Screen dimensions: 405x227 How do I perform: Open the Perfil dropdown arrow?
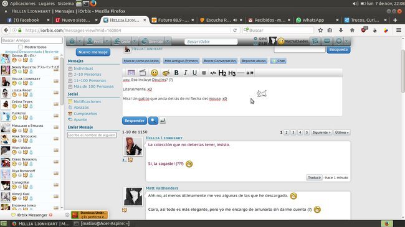107,41
